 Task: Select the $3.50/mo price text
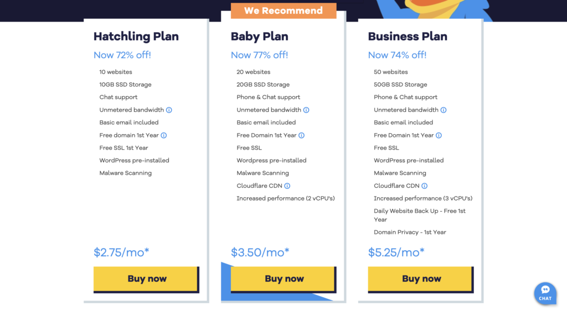pyautogui.click(x=260, y=252)
